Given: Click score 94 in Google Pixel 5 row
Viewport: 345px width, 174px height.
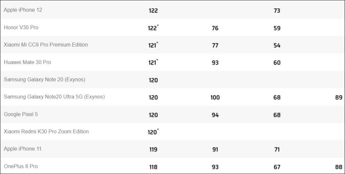Looking at the screenshot, I should point(215,115).
